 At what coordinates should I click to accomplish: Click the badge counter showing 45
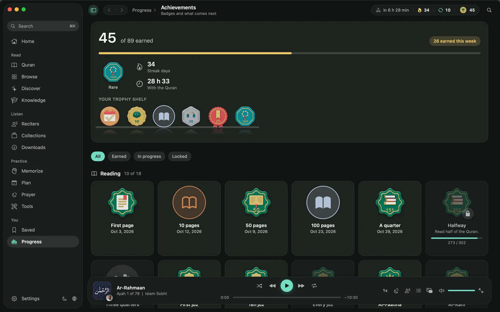coord(467,10)
